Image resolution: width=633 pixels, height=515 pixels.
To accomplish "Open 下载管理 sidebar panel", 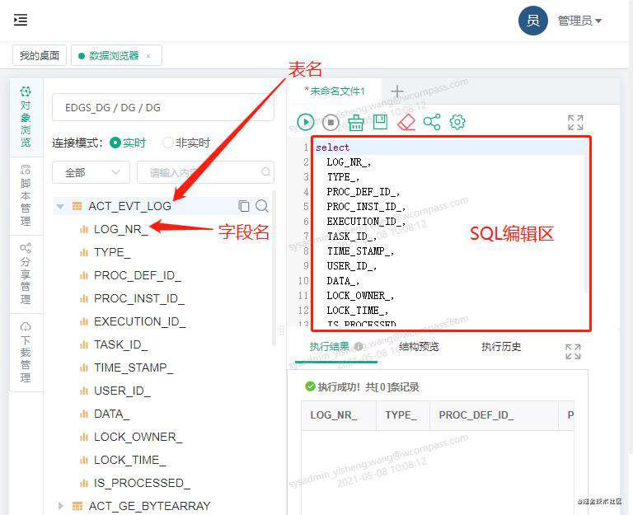I will [26, 352].
